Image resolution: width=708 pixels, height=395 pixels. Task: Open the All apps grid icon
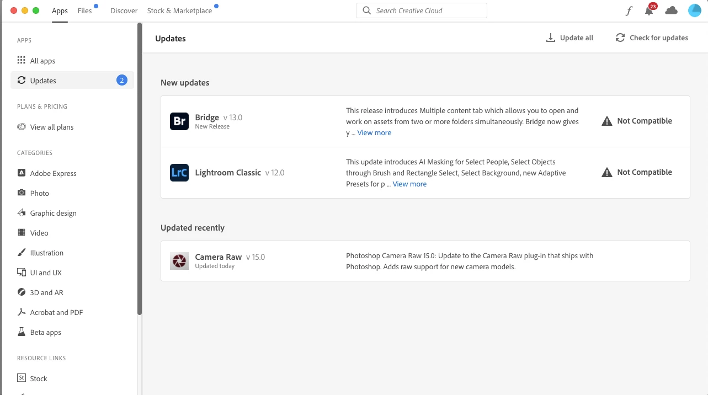click(22, 61)
